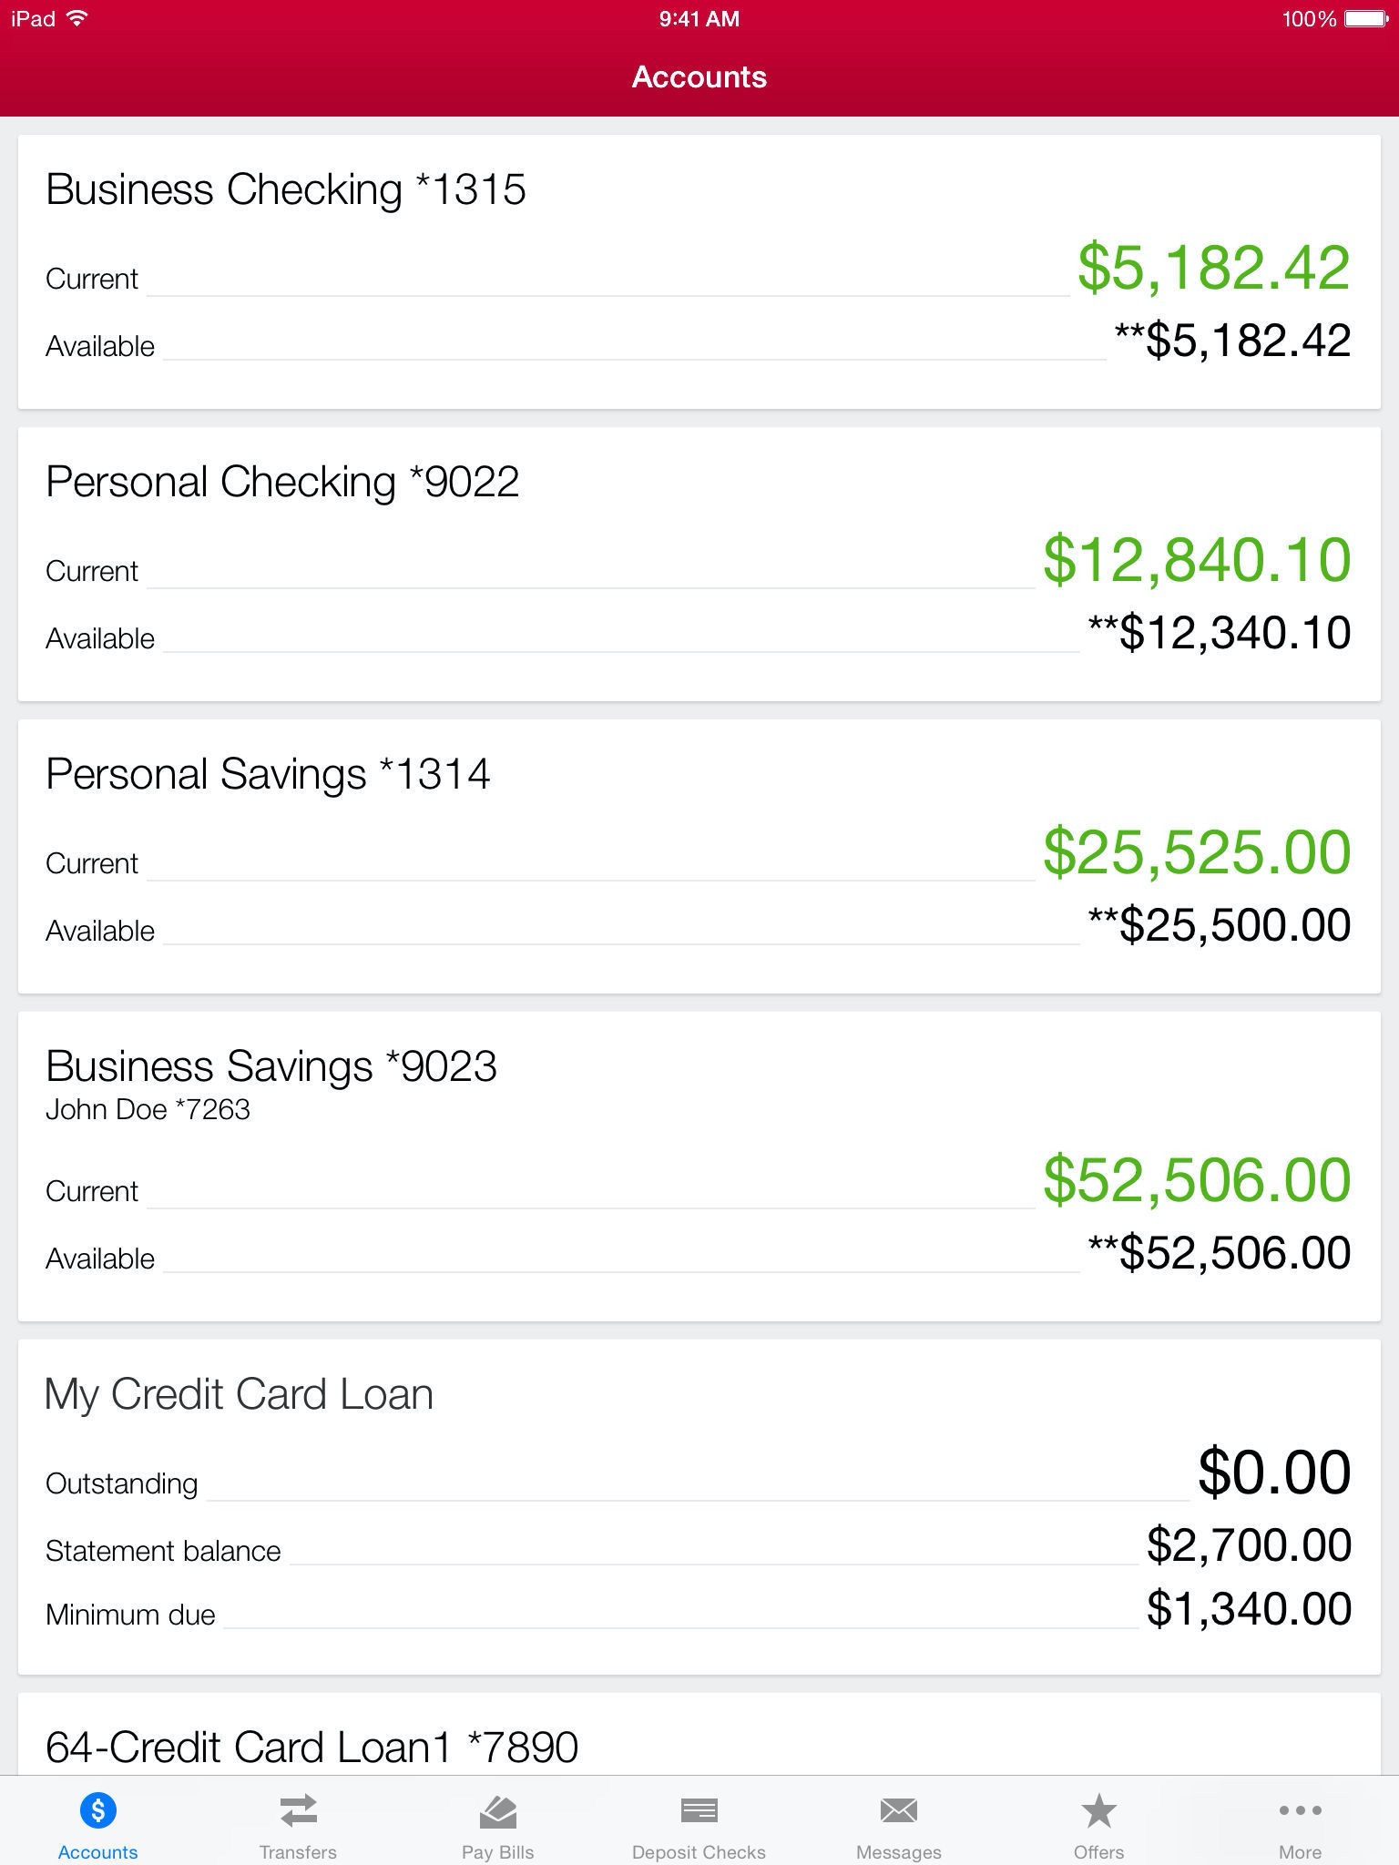Tap the Offers star icon
Screen dimensions: 1399x1865
click(1098, 1810)
